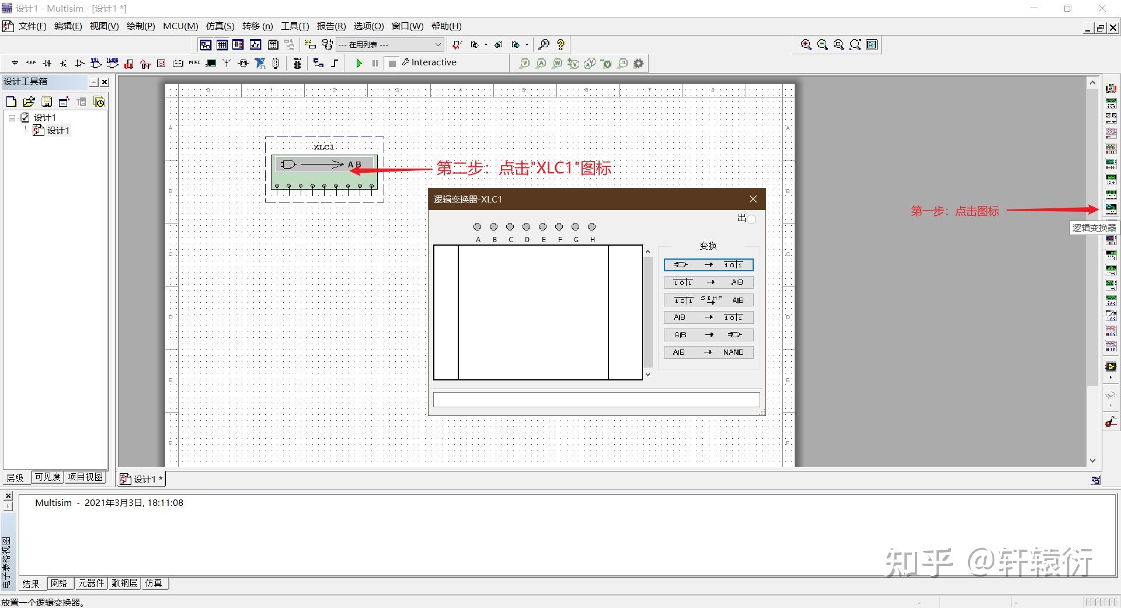Image resolution: width=1121 pixels, height=608 pixels.
Task: Convert circuit to truth table button
Action: click(708, 265)
